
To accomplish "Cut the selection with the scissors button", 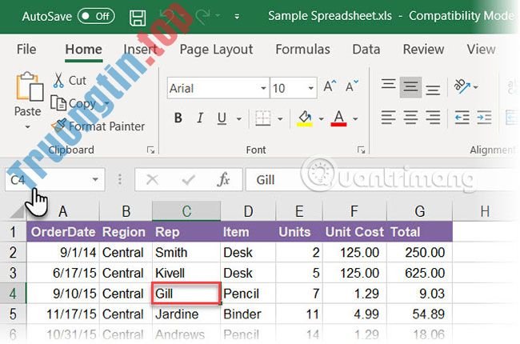I will [x=70, y=80].
